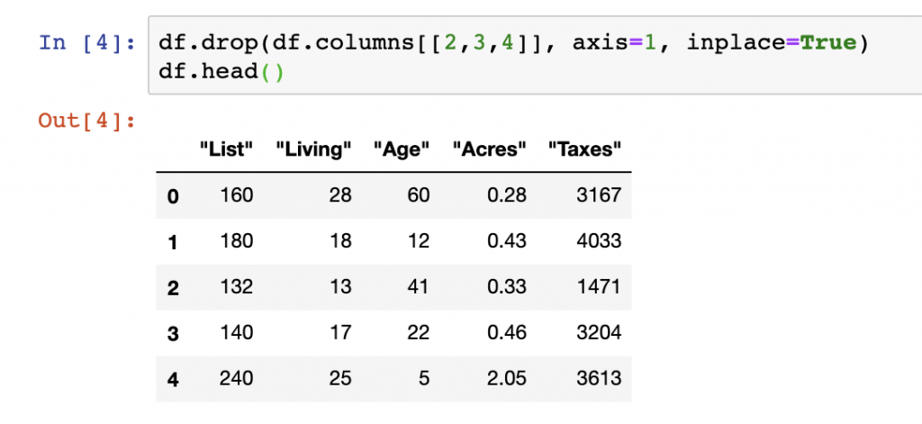
Task: Click Living value 18
Action: click(x=340, y=240)
